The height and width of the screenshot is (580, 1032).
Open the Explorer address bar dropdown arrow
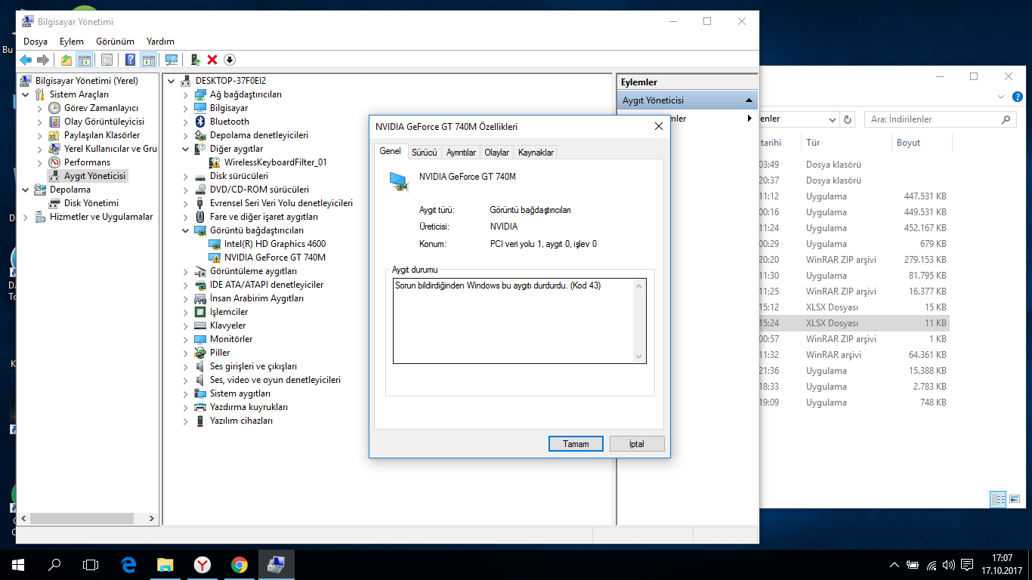point(832,119)
